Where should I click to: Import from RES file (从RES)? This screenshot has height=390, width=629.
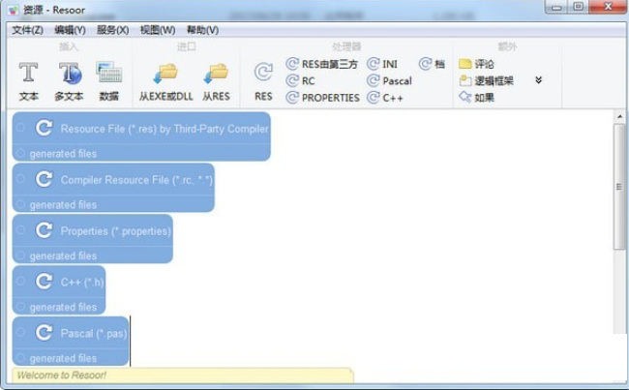point(216,80)
